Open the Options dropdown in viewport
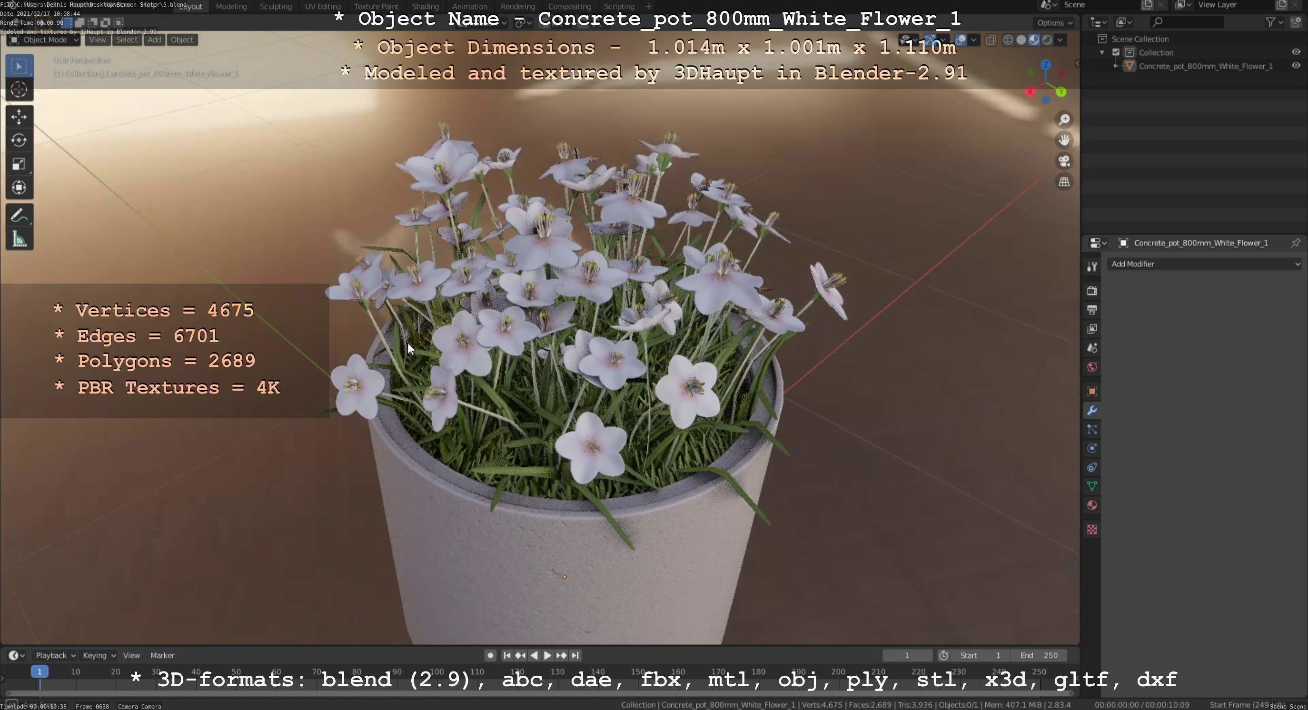This screenshot has width=1308, height=710. coord(1055,22)
